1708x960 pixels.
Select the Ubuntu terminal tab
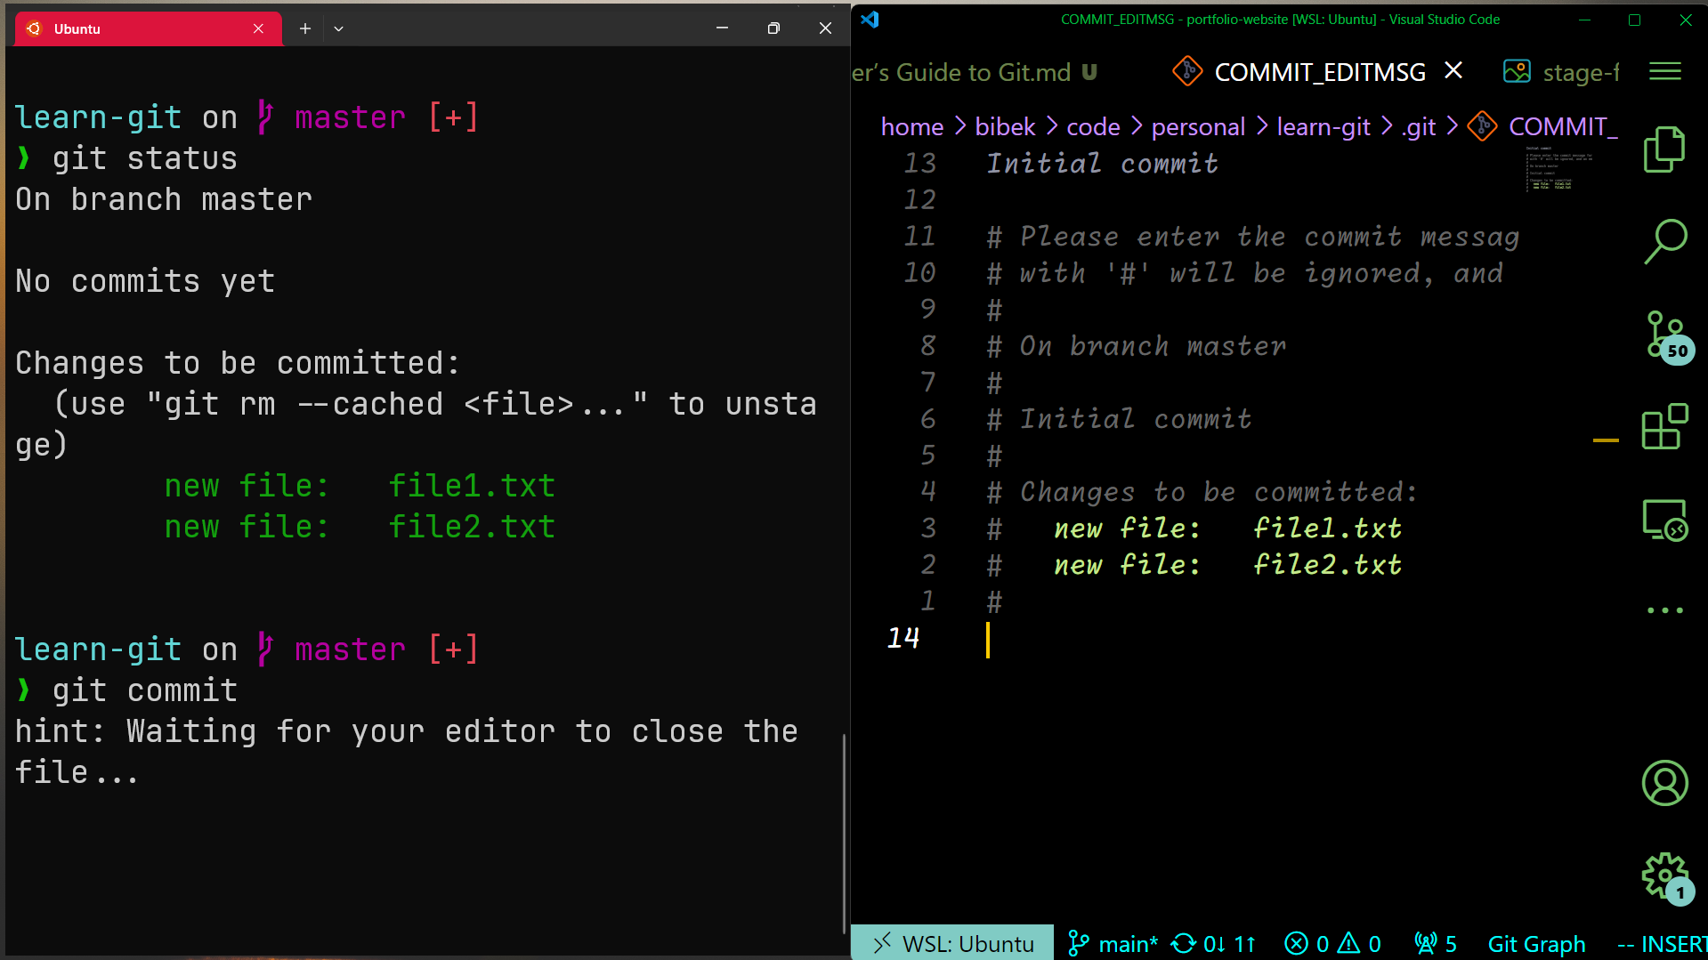(x=142, y=28)
